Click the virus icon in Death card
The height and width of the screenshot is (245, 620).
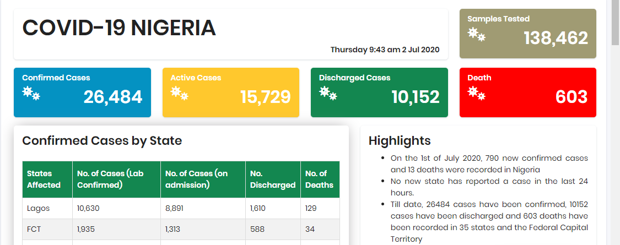pyautogui.click(x=477, y=94)
